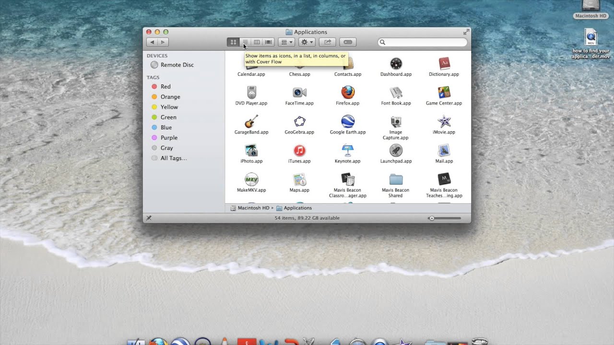Select Macintosh HD drive on desktop

click(x=591, y=5)
